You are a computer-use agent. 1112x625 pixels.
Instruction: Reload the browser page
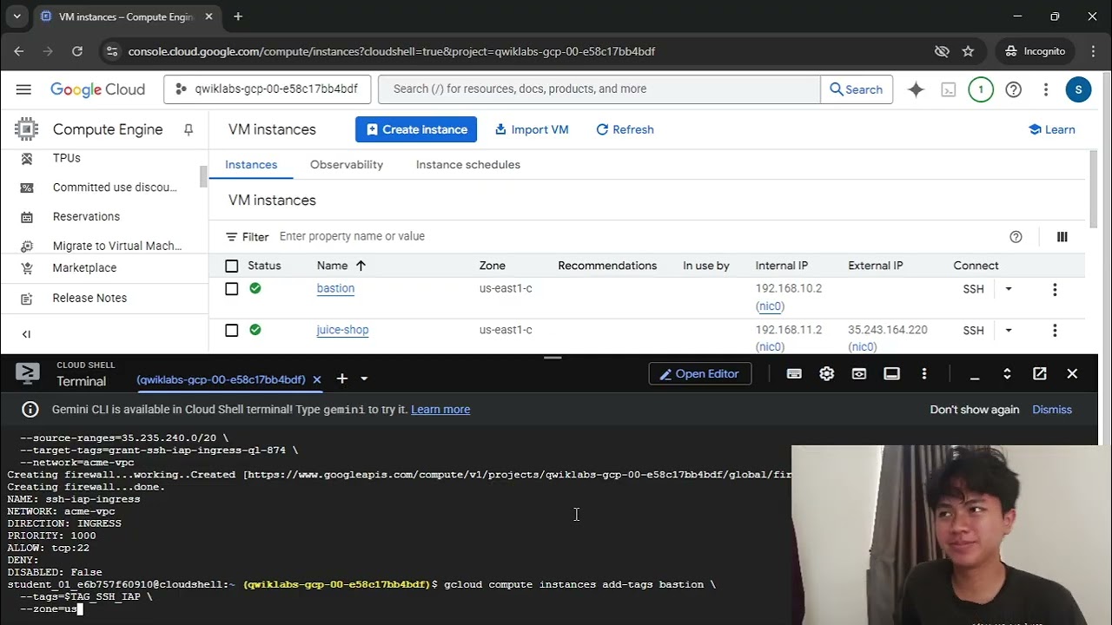click(x=77, y=51)
